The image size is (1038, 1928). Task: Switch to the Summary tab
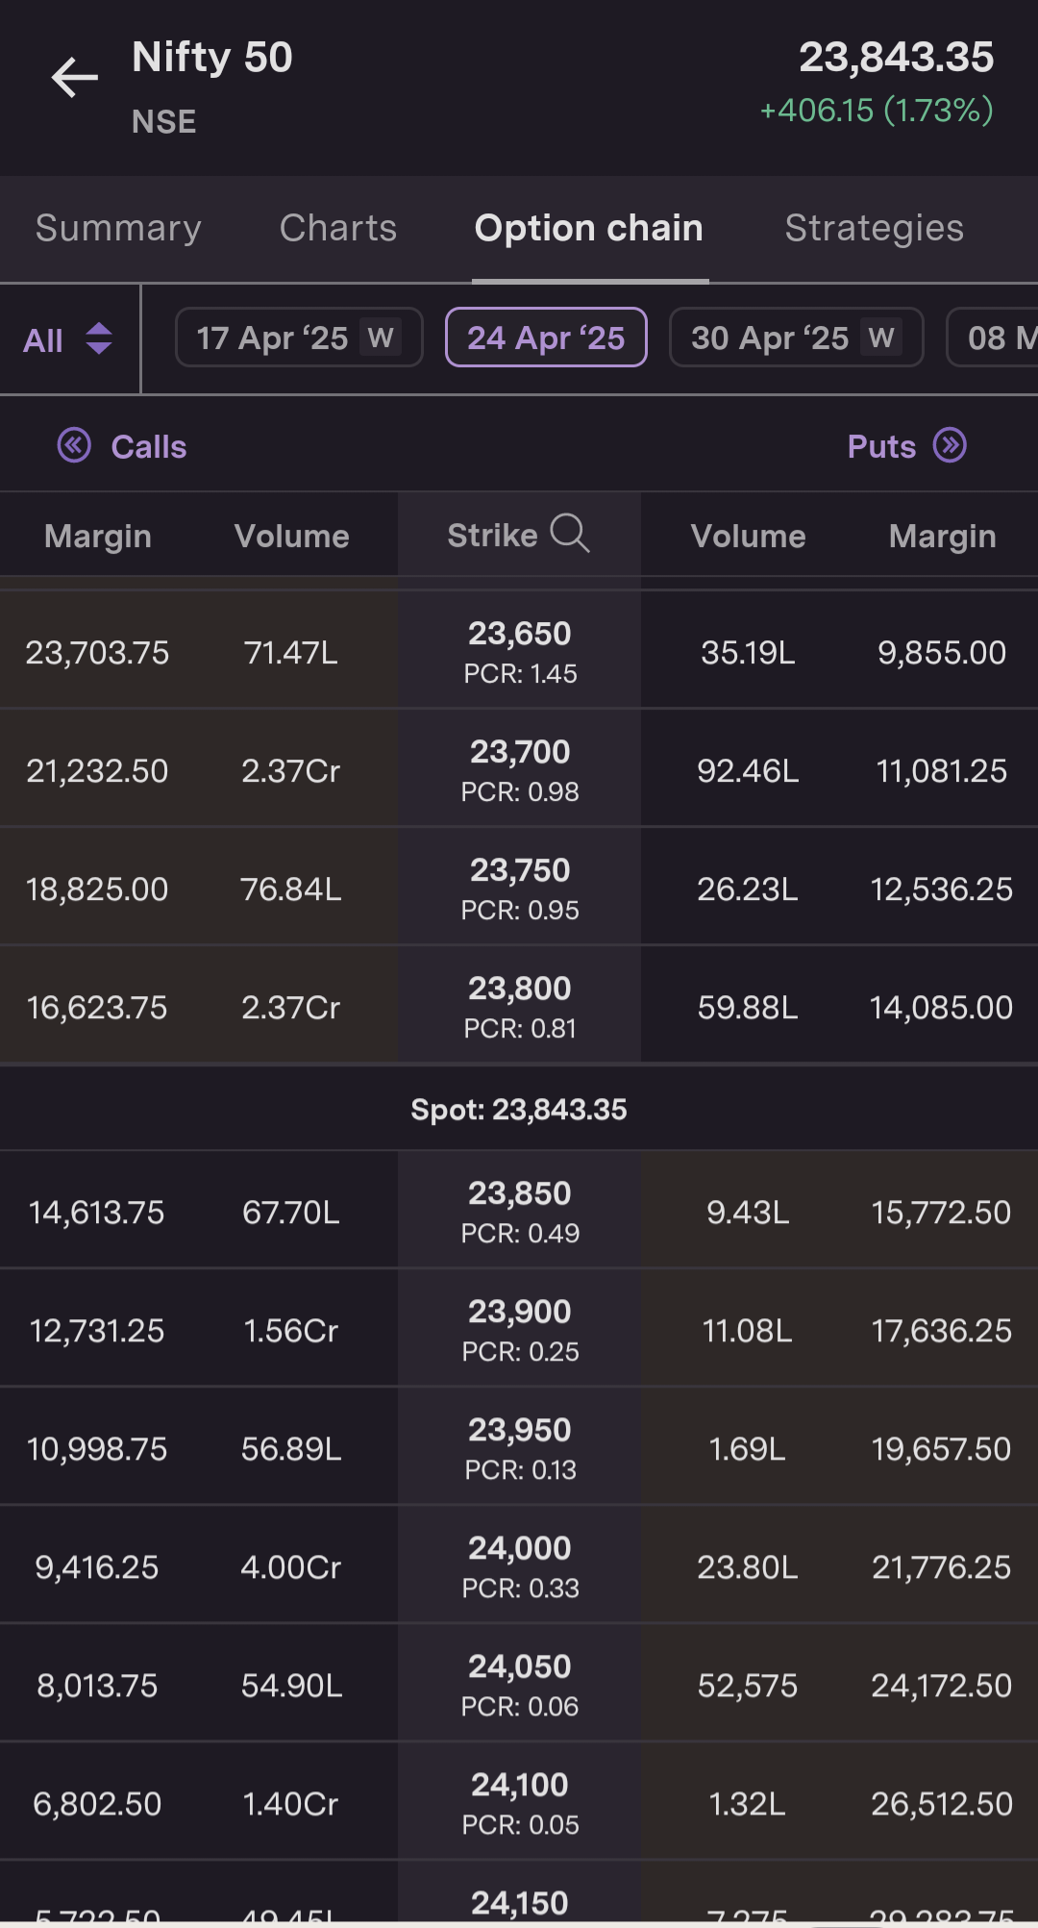coord(118,229)
